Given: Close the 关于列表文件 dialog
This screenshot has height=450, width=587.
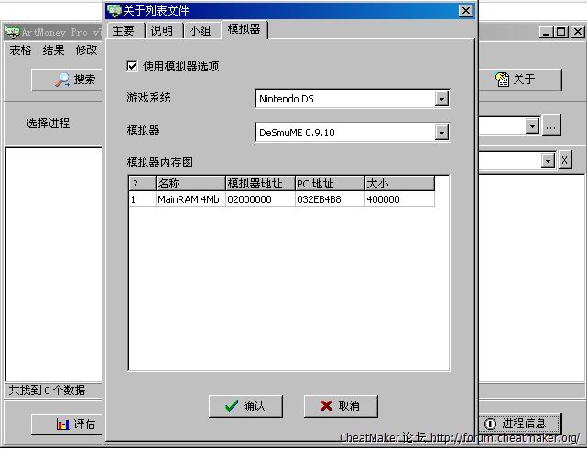Looking at the screenshot, I should coord(465,11).
